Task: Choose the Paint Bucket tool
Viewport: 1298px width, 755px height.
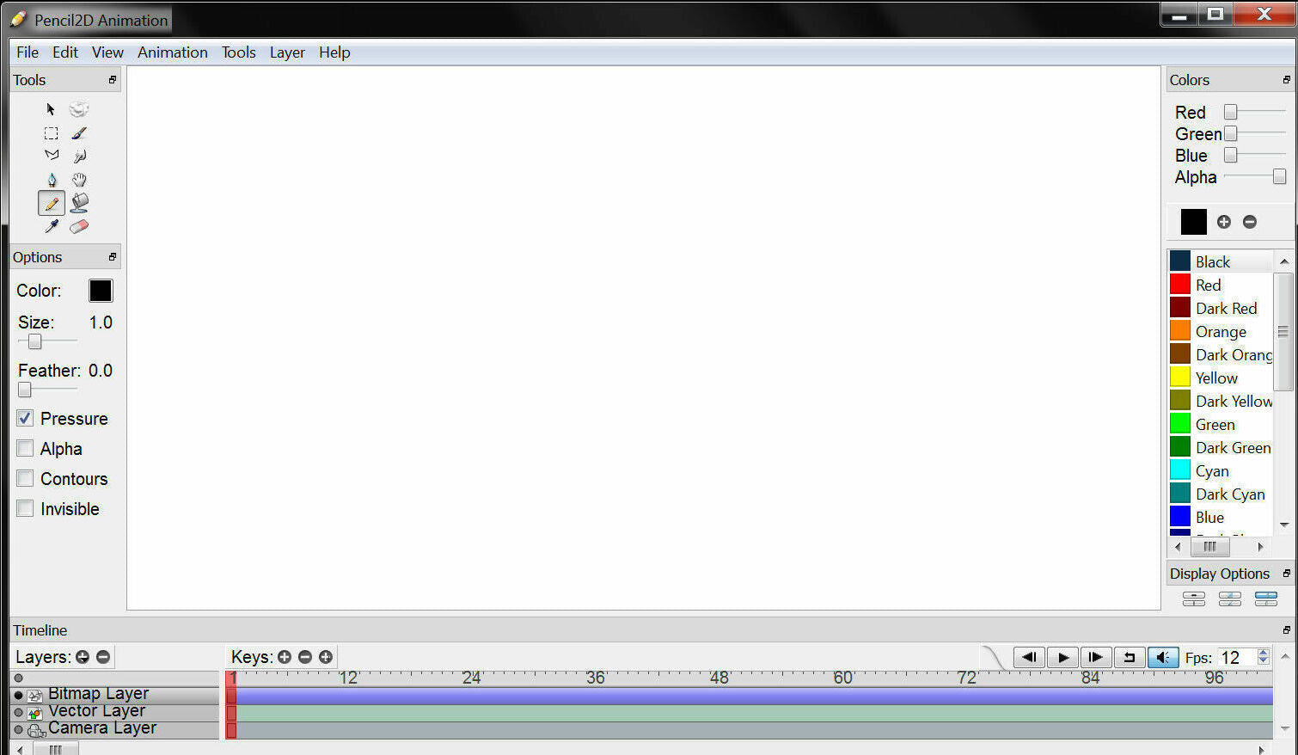Action: 79,203
